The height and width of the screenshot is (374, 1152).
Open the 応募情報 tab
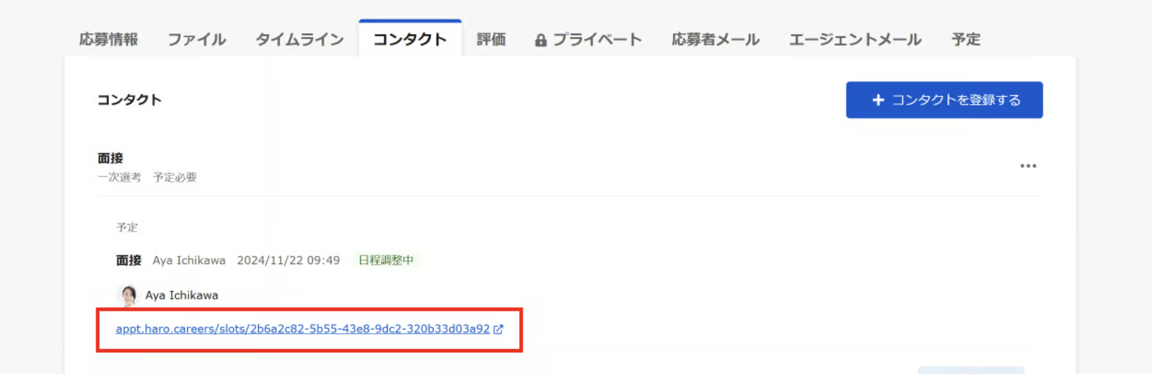pos(109,40)
